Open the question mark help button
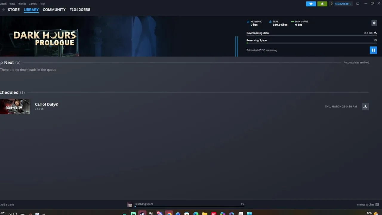 tap(331, 4)
